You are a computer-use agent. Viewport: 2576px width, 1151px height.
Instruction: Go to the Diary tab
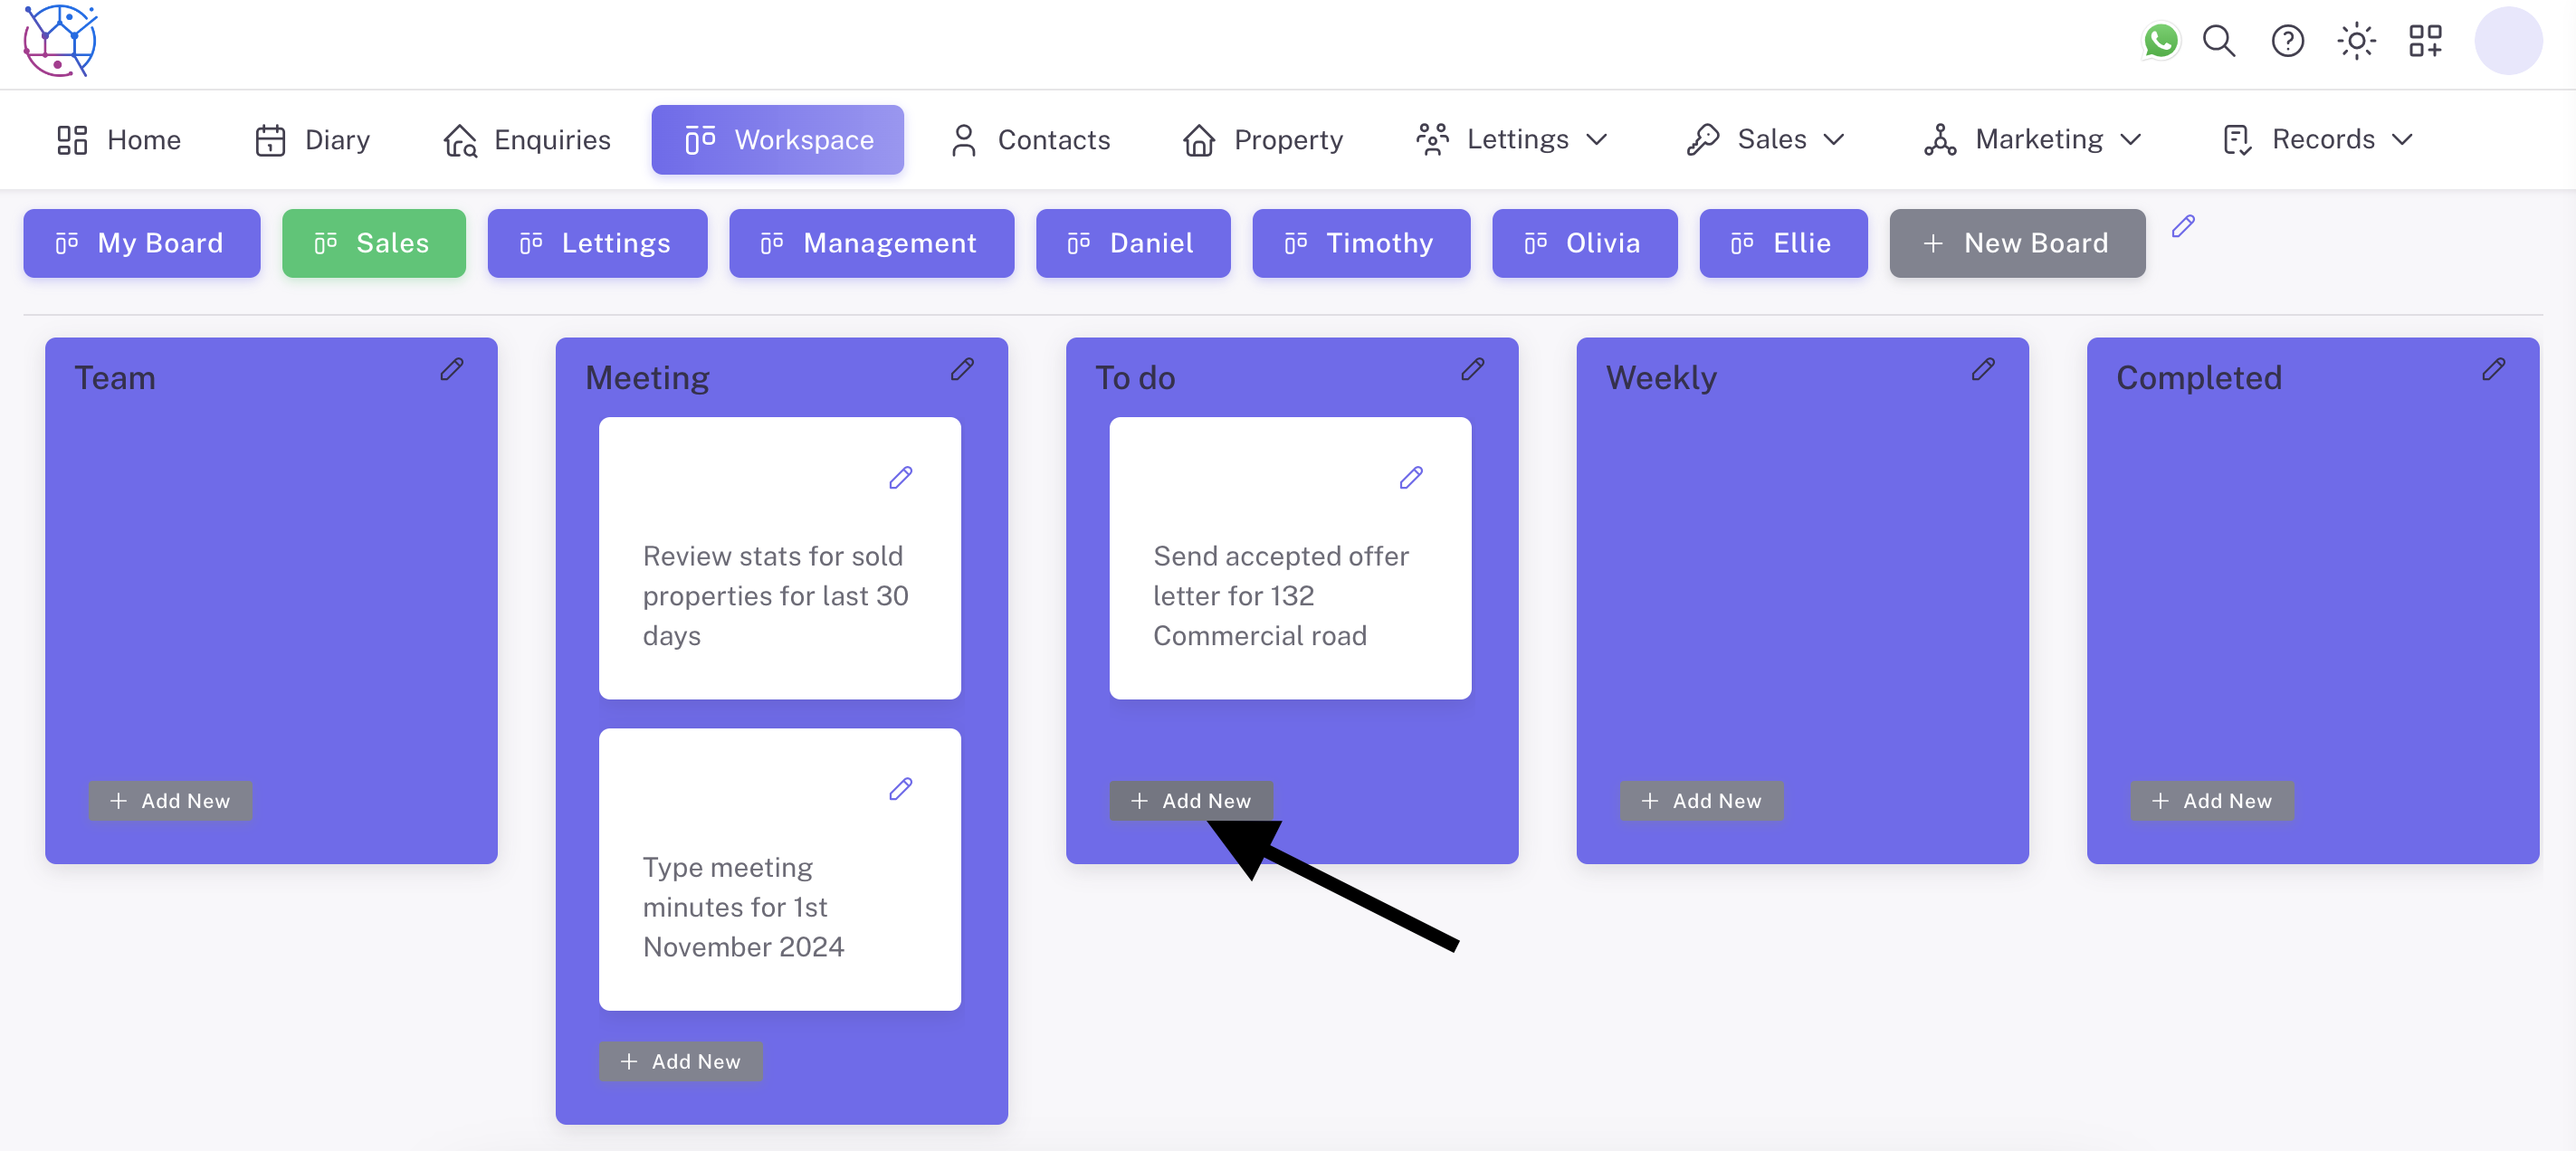(x=312, y=140)
